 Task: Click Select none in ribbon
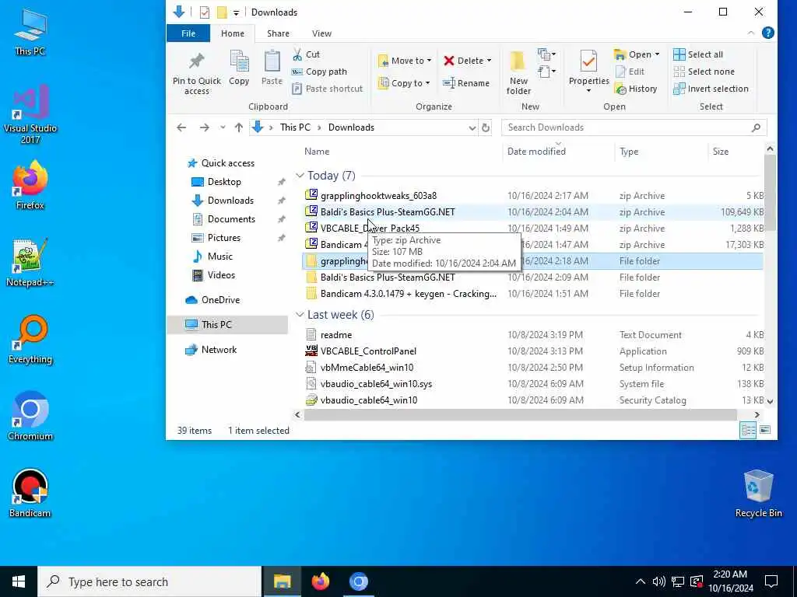[704, 72]
